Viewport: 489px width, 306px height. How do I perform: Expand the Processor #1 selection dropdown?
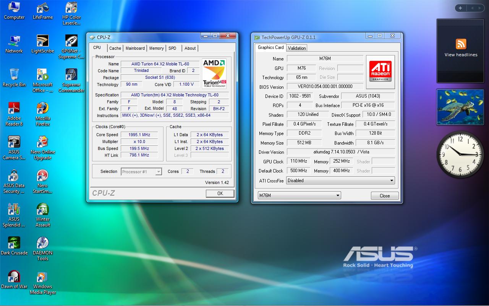[141, 172]
